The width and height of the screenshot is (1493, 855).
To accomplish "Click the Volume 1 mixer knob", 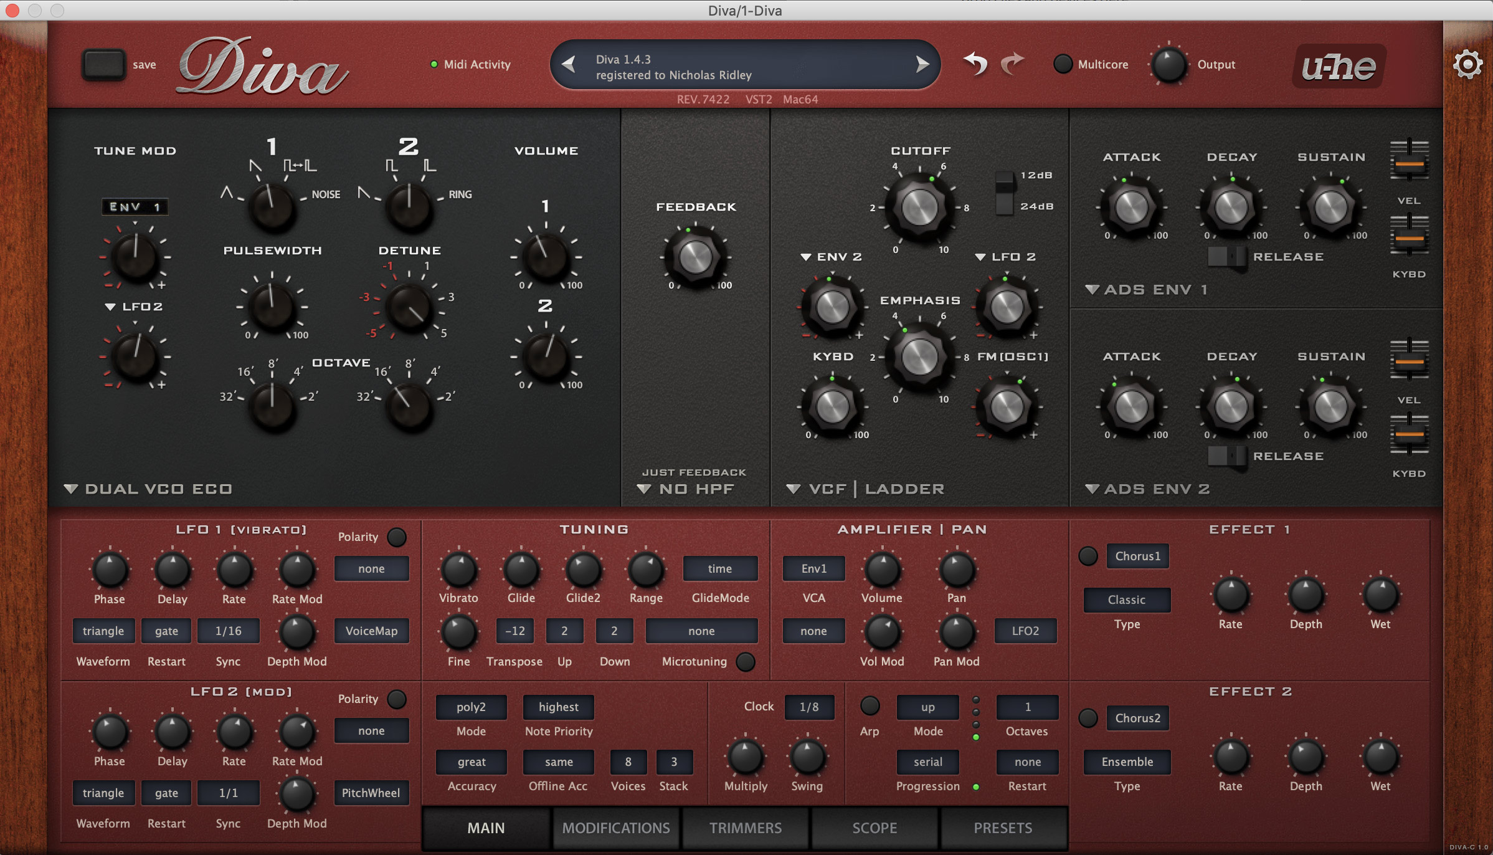I will [546, 257].
